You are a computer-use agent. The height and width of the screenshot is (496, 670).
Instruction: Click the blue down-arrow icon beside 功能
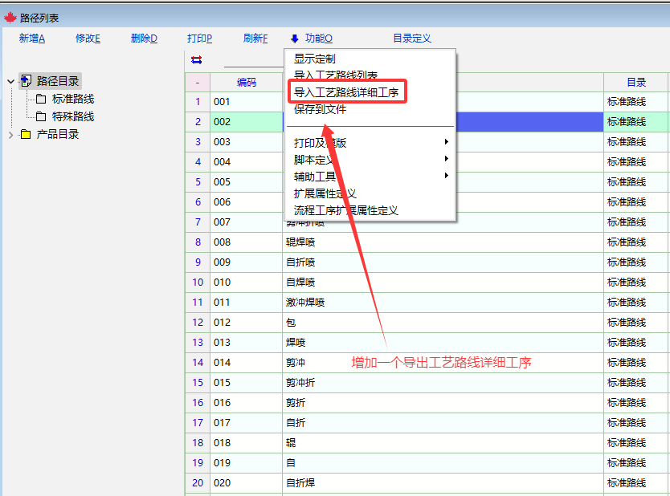[295, 39]
